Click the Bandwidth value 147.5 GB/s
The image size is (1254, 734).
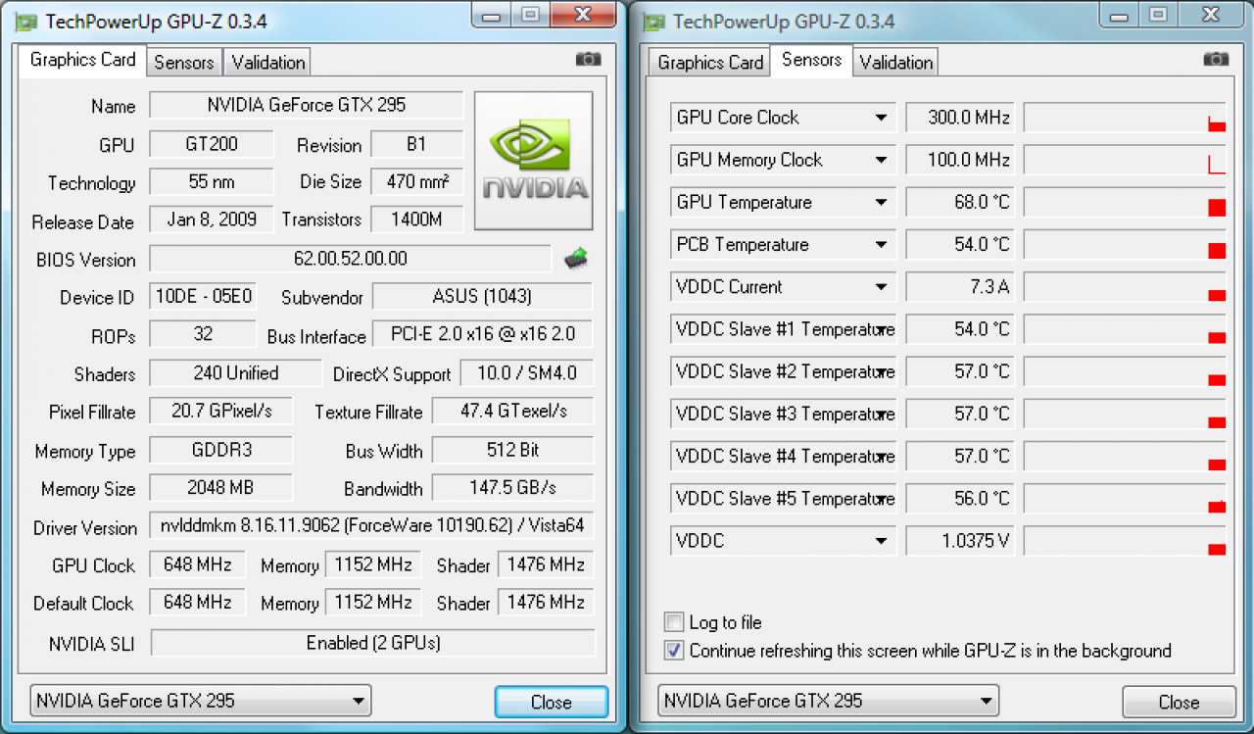pos(512,487)
